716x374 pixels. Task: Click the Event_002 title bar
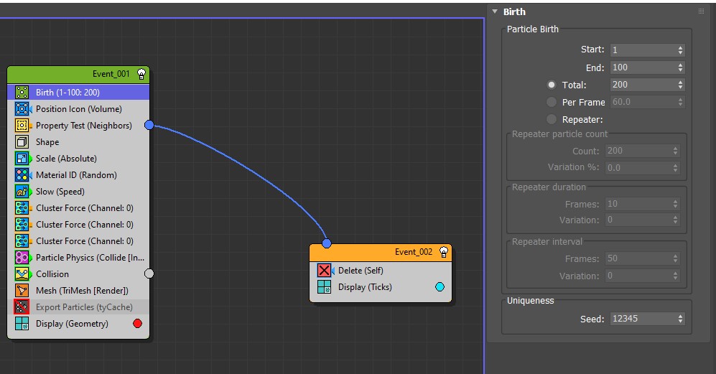381,252
